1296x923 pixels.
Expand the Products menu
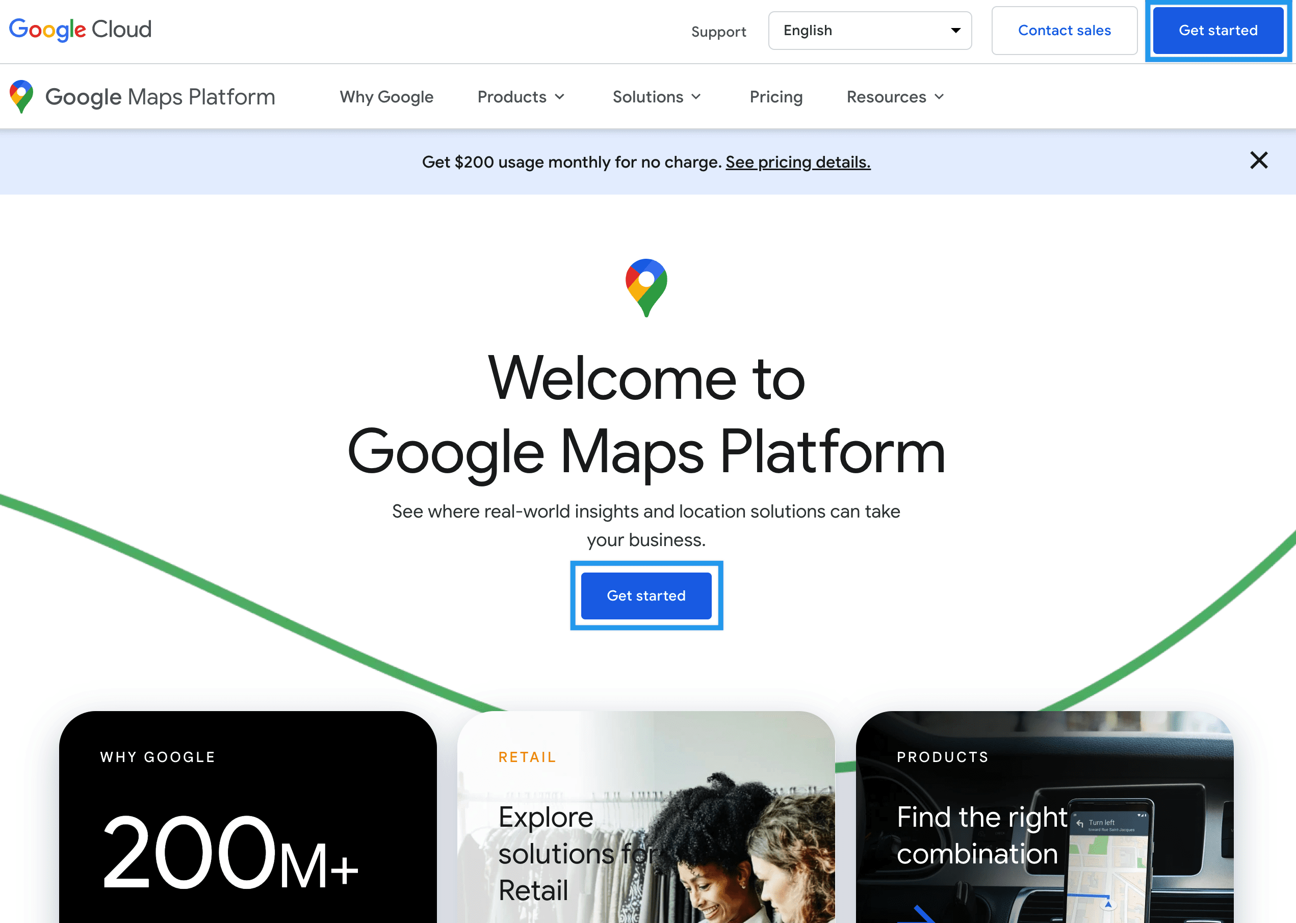pyautogui.click(x=521, y=97)
